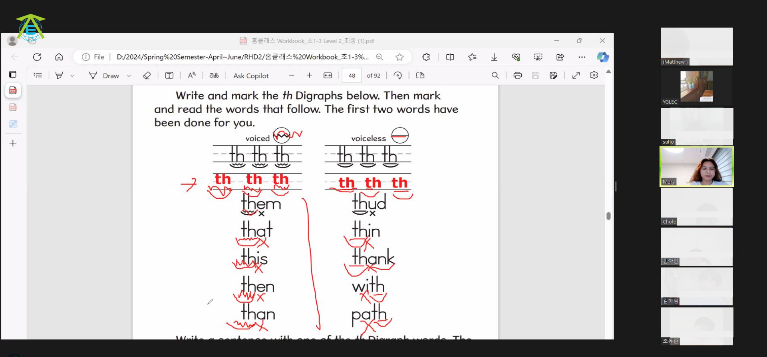This screenshot has height=357, width=767.
Task: Select the Add text tool
Action: (x=169, y=75)
